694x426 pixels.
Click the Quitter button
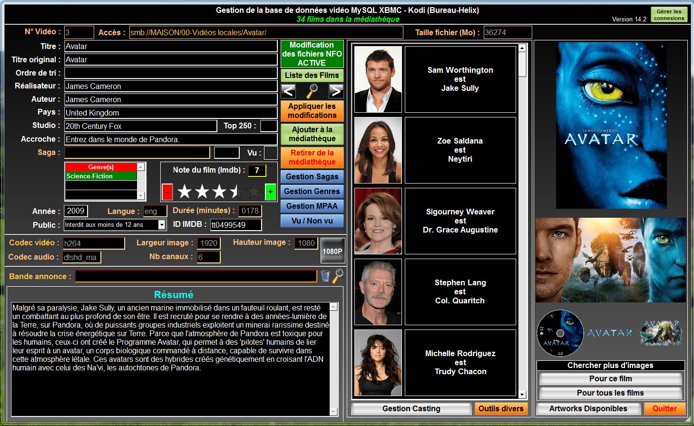(665, 408)
